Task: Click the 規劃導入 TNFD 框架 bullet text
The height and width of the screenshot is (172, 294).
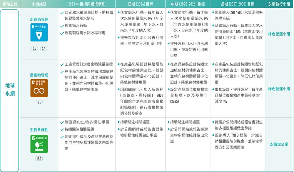Action: (x=238, y=135)
